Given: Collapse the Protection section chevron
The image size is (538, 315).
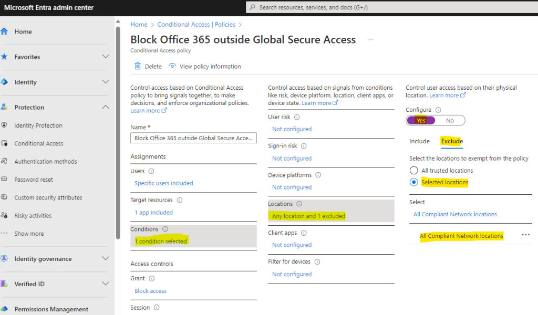Looking at the screenshot, I should pos(106,107).
